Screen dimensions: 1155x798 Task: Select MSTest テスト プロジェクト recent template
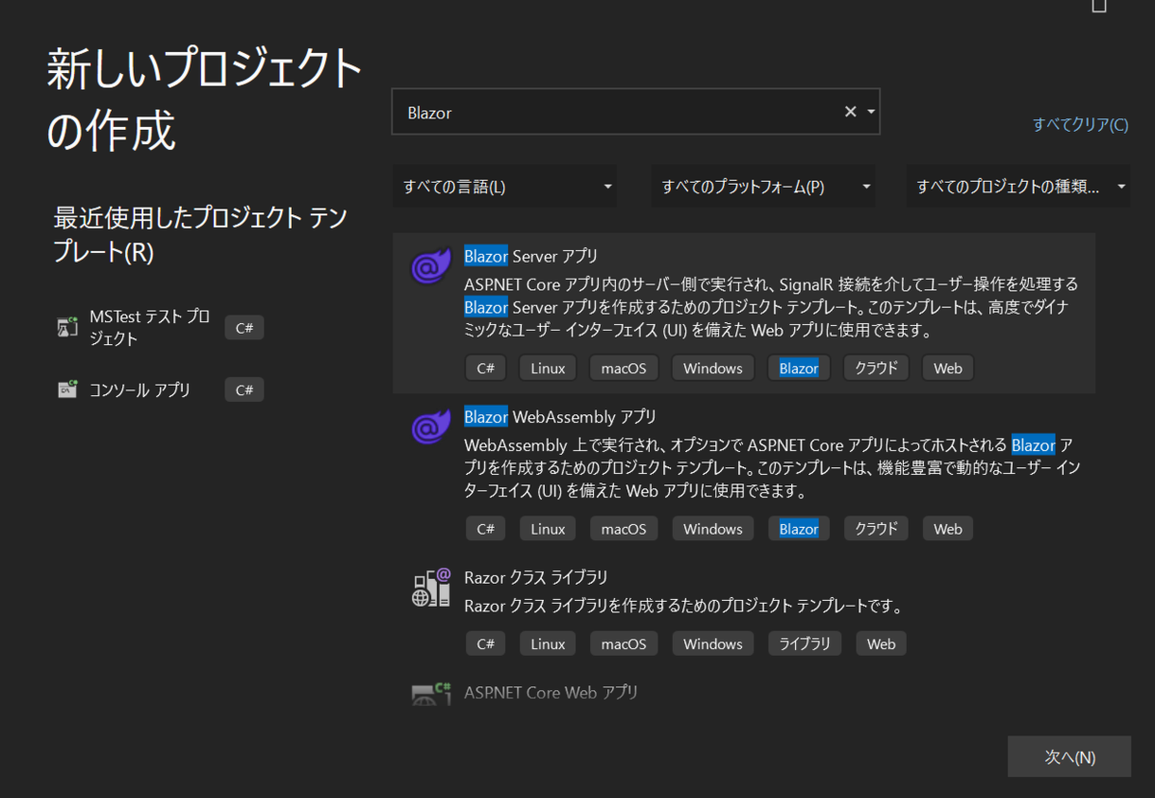[x=149, y=328]
